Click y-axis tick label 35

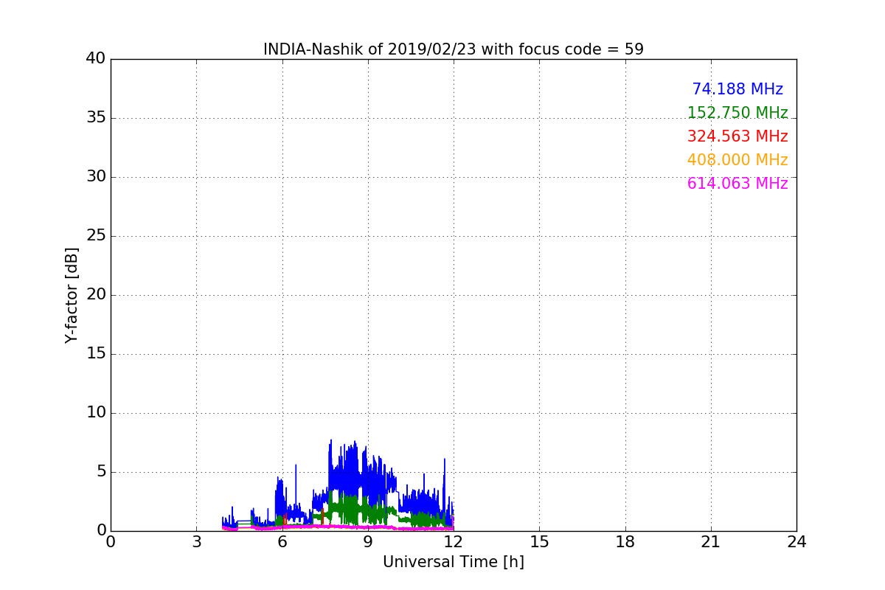click(x=96, y=118)
